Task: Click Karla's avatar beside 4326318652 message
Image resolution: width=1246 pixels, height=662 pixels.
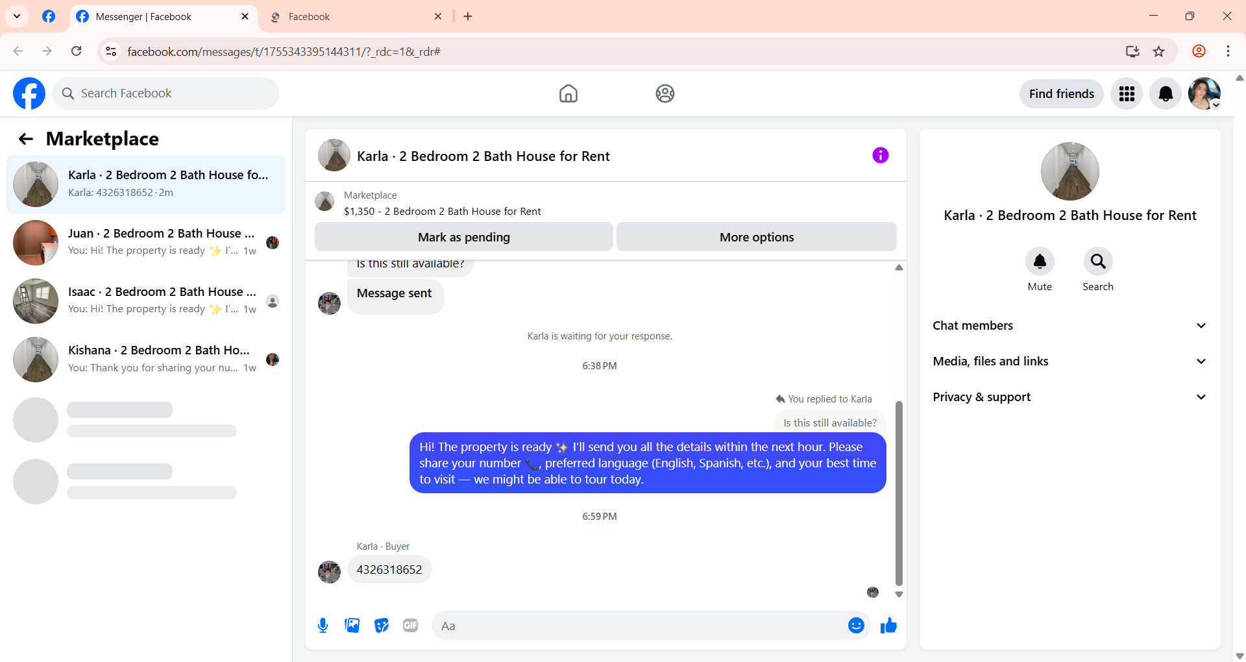Action: point(329,572)
